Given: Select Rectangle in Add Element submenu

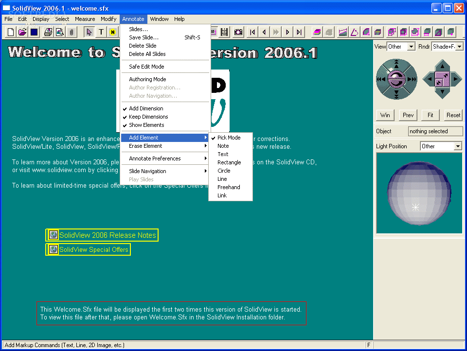Looking at the screenshot, I should coord(231,162).
